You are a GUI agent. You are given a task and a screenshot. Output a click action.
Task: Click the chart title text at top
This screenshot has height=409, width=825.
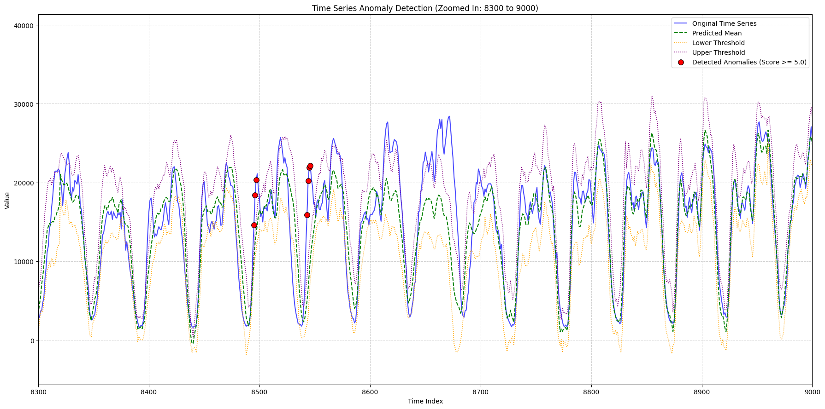point(425,8)
